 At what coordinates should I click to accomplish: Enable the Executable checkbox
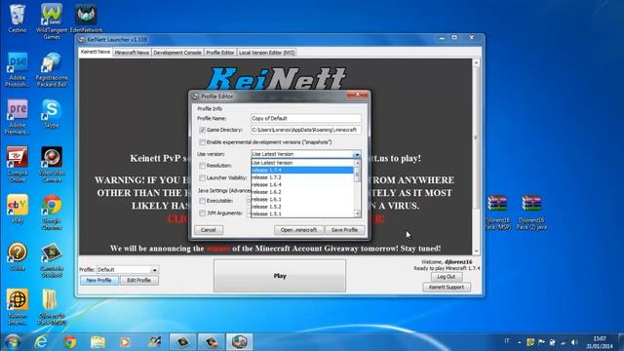pyautogui.click(x=202, y=201)
